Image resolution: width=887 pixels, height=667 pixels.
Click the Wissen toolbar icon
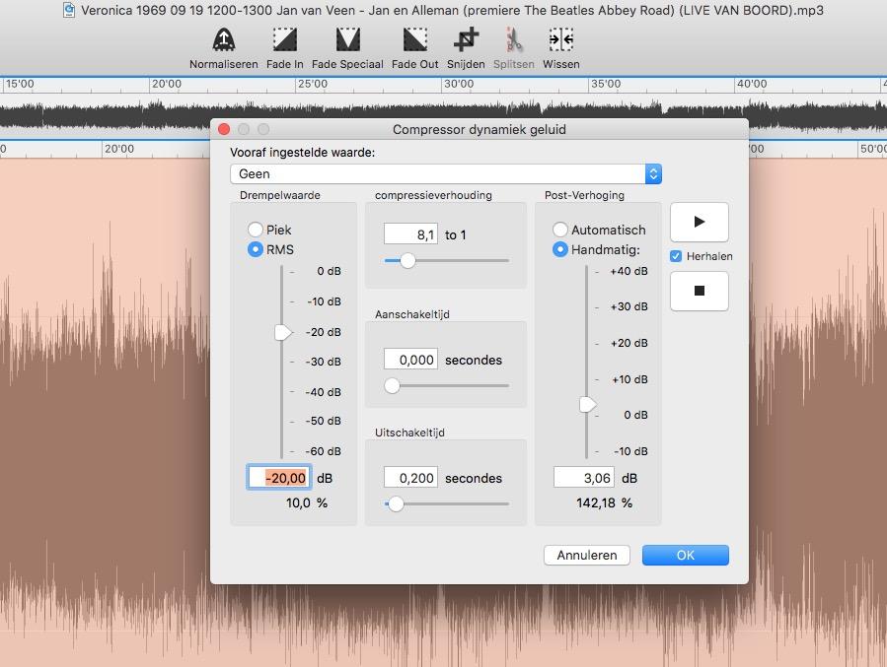click(560, 40)
